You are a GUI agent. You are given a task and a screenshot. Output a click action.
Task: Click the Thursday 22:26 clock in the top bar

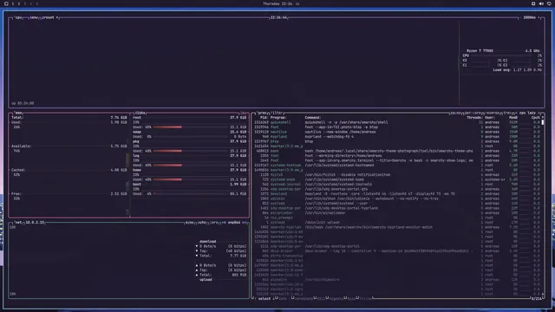(x=277, y=3)
